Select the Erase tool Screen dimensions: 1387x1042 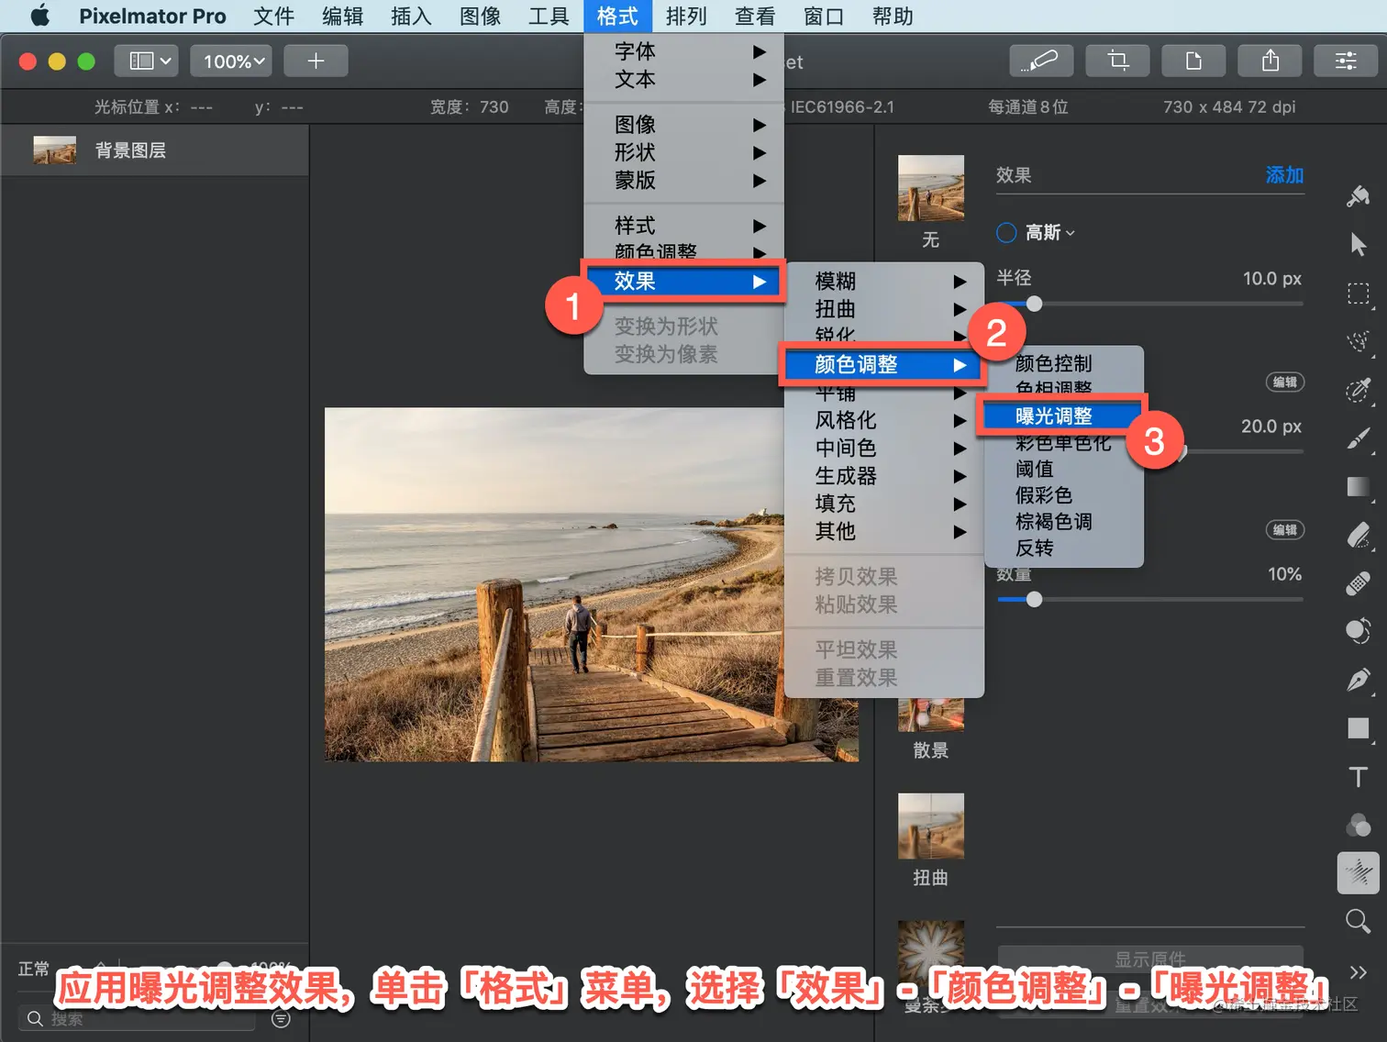pyautogui.click(x=1359, y=535)
